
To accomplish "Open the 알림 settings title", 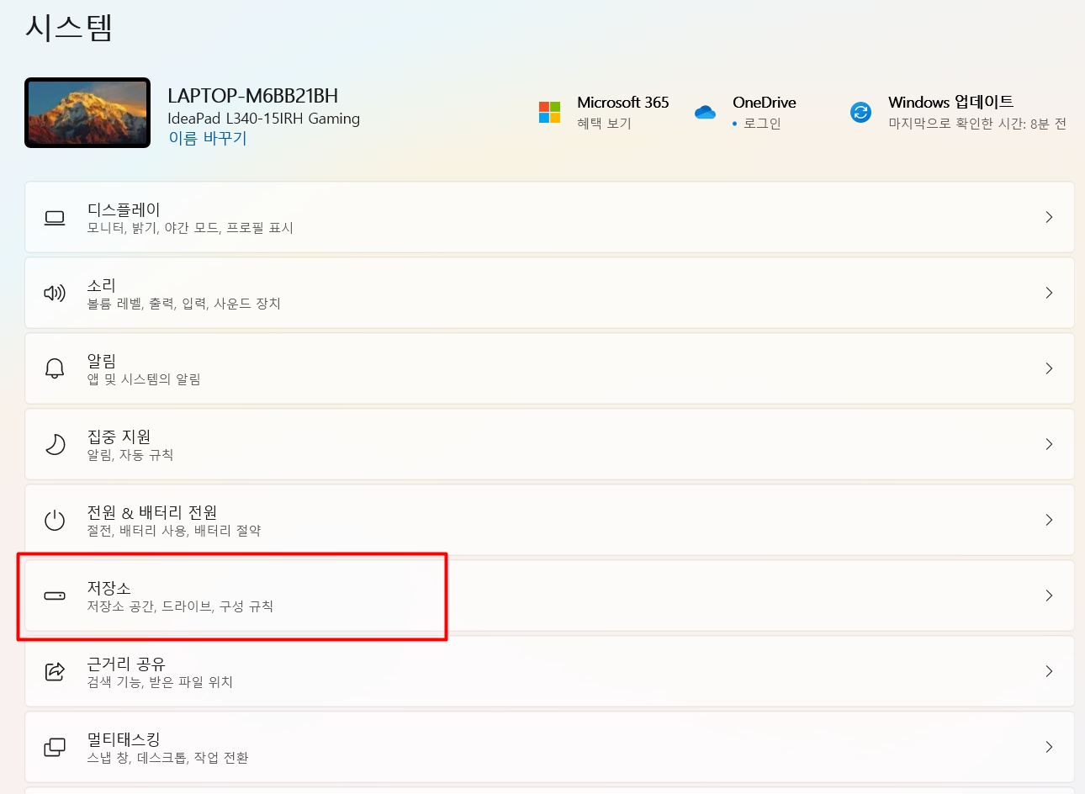I will 102,361.
